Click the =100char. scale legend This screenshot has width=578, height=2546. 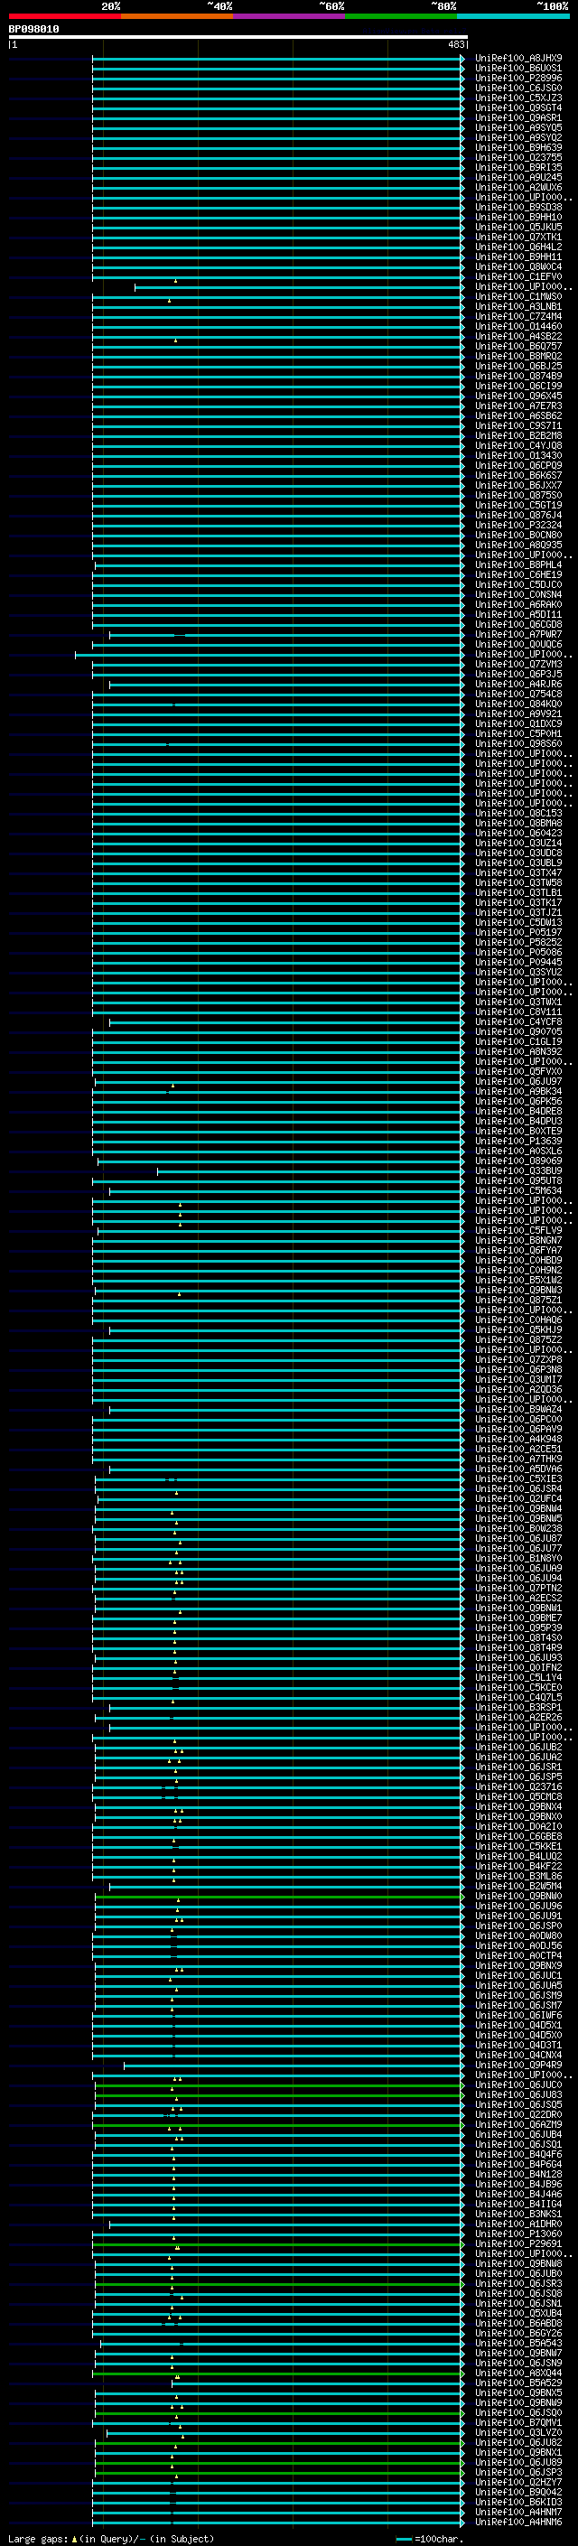tap(429, 2538)
